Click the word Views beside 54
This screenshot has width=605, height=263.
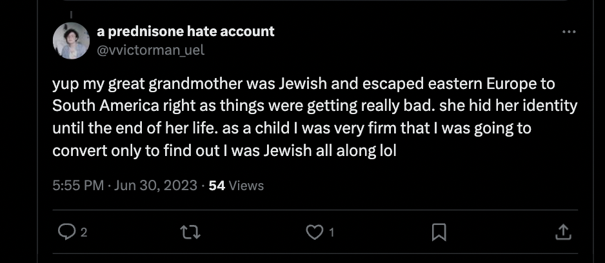point(246,186)
